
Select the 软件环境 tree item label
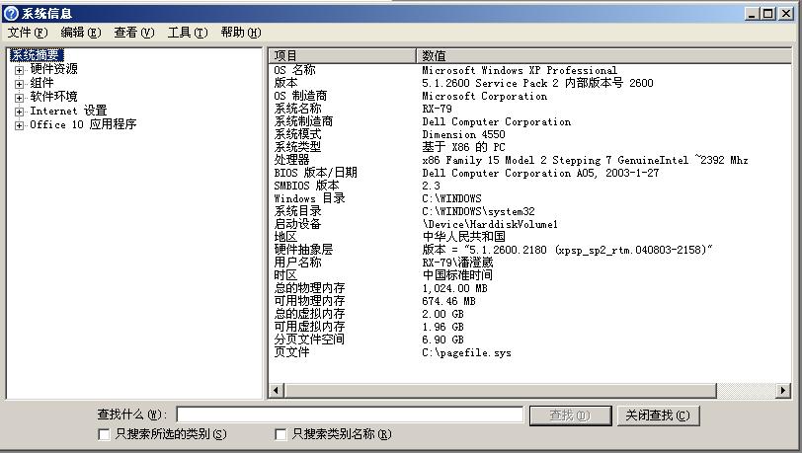[53, 96]
